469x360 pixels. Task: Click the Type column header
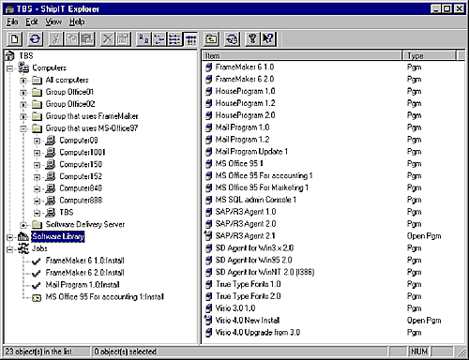coord(430,55)
